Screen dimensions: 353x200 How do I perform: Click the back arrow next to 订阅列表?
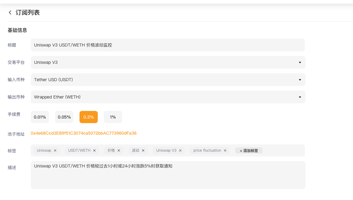click(10, 12)
